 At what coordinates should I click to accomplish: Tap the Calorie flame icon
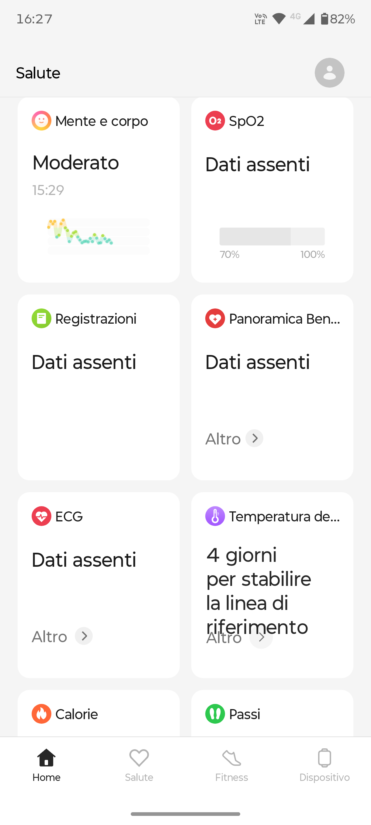point(41,714)
